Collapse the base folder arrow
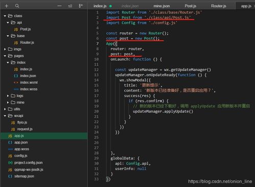 point(8,36)
